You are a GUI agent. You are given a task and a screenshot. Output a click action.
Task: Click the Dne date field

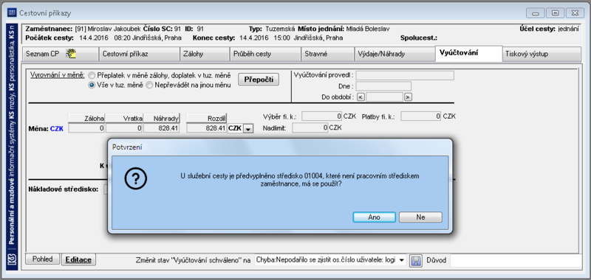click(383, 86)
